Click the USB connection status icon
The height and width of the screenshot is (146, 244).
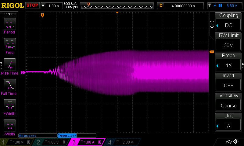tap(228, 141)
